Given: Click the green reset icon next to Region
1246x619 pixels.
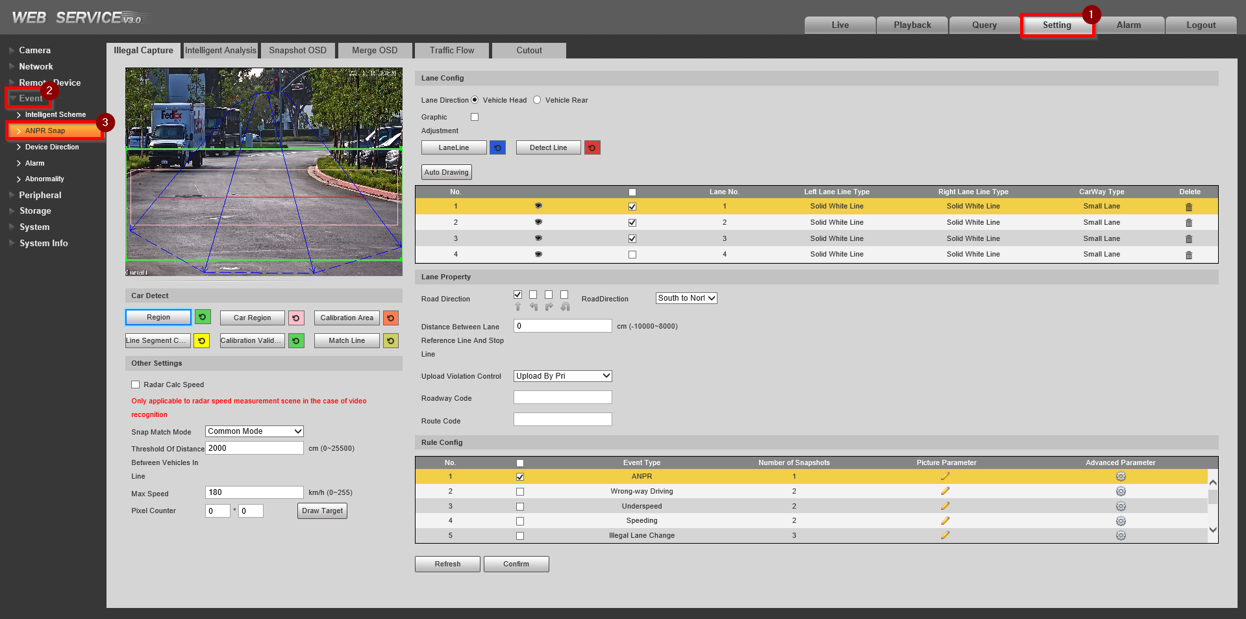Looking at the screenshot, I should point(203,318).
